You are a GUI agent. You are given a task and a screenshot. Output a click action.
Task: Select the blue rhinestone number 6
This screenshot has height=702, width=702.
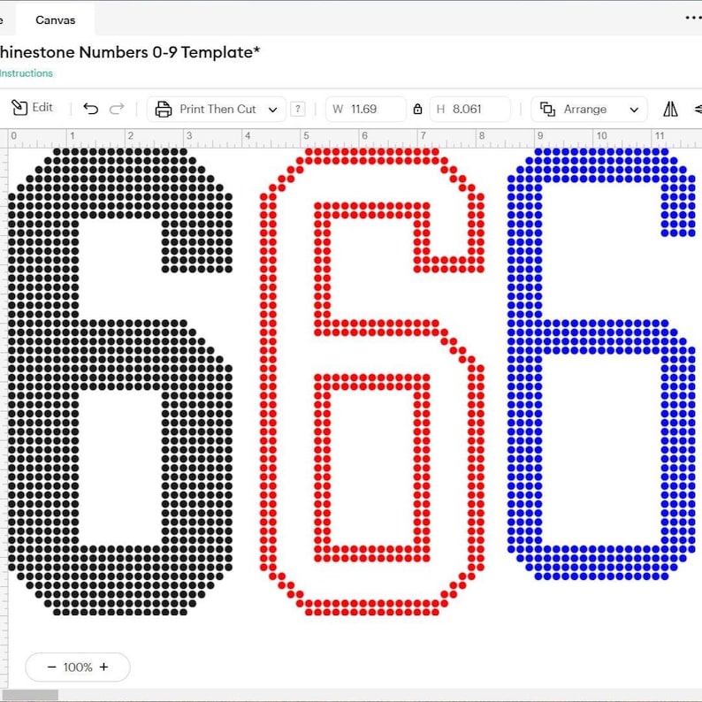tap(601, 364)
